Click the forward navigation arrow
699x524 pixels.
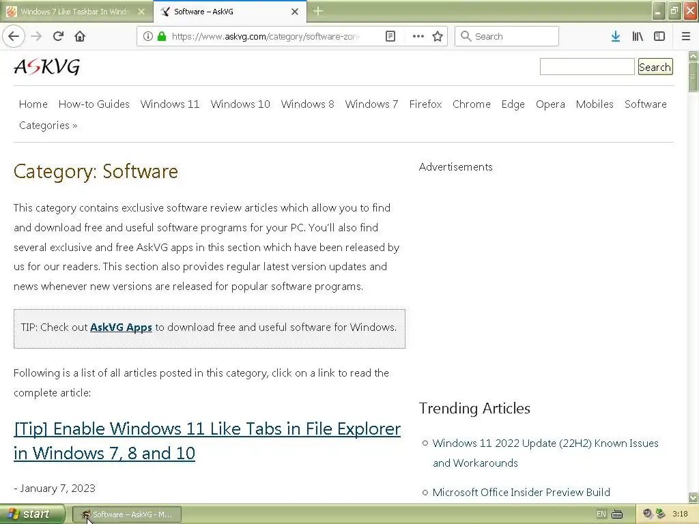pos(36,36)
